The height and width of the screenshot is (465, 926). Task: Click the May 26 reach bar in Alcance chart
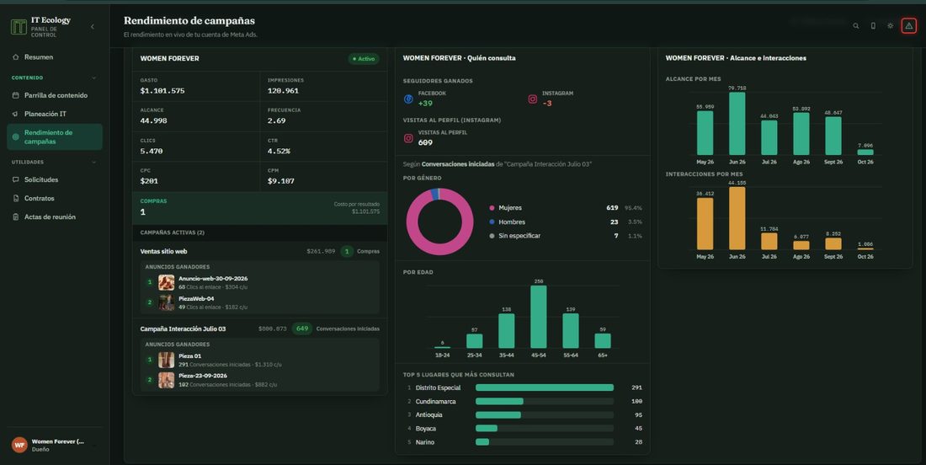[705, 133]
